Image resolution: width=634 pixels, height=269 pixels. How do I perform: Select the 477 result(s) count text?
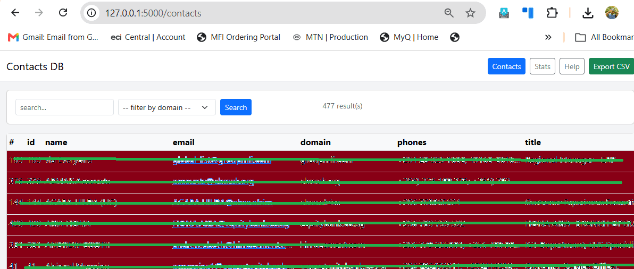point(343,106)
